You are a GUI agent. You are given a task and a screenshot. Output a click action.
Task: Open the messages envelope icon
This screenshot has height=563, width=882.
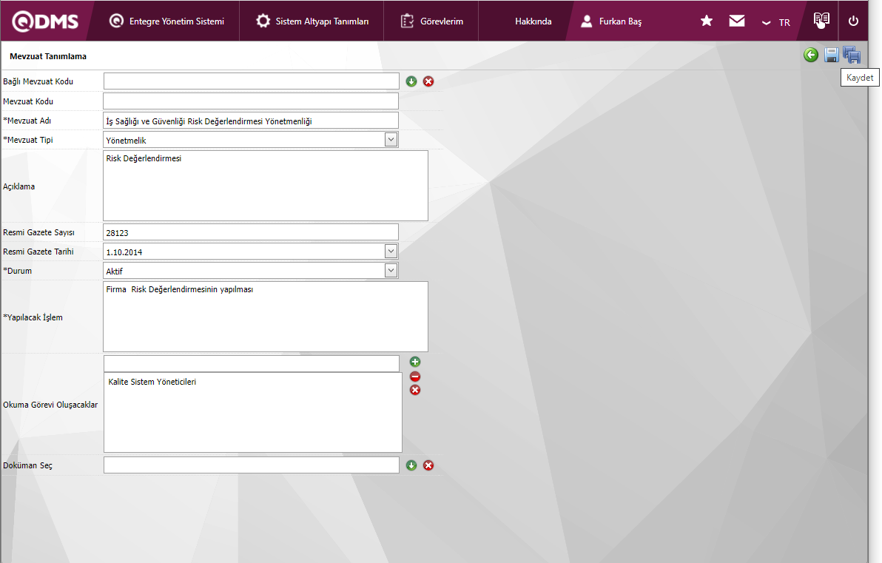[x=737, y=21]
